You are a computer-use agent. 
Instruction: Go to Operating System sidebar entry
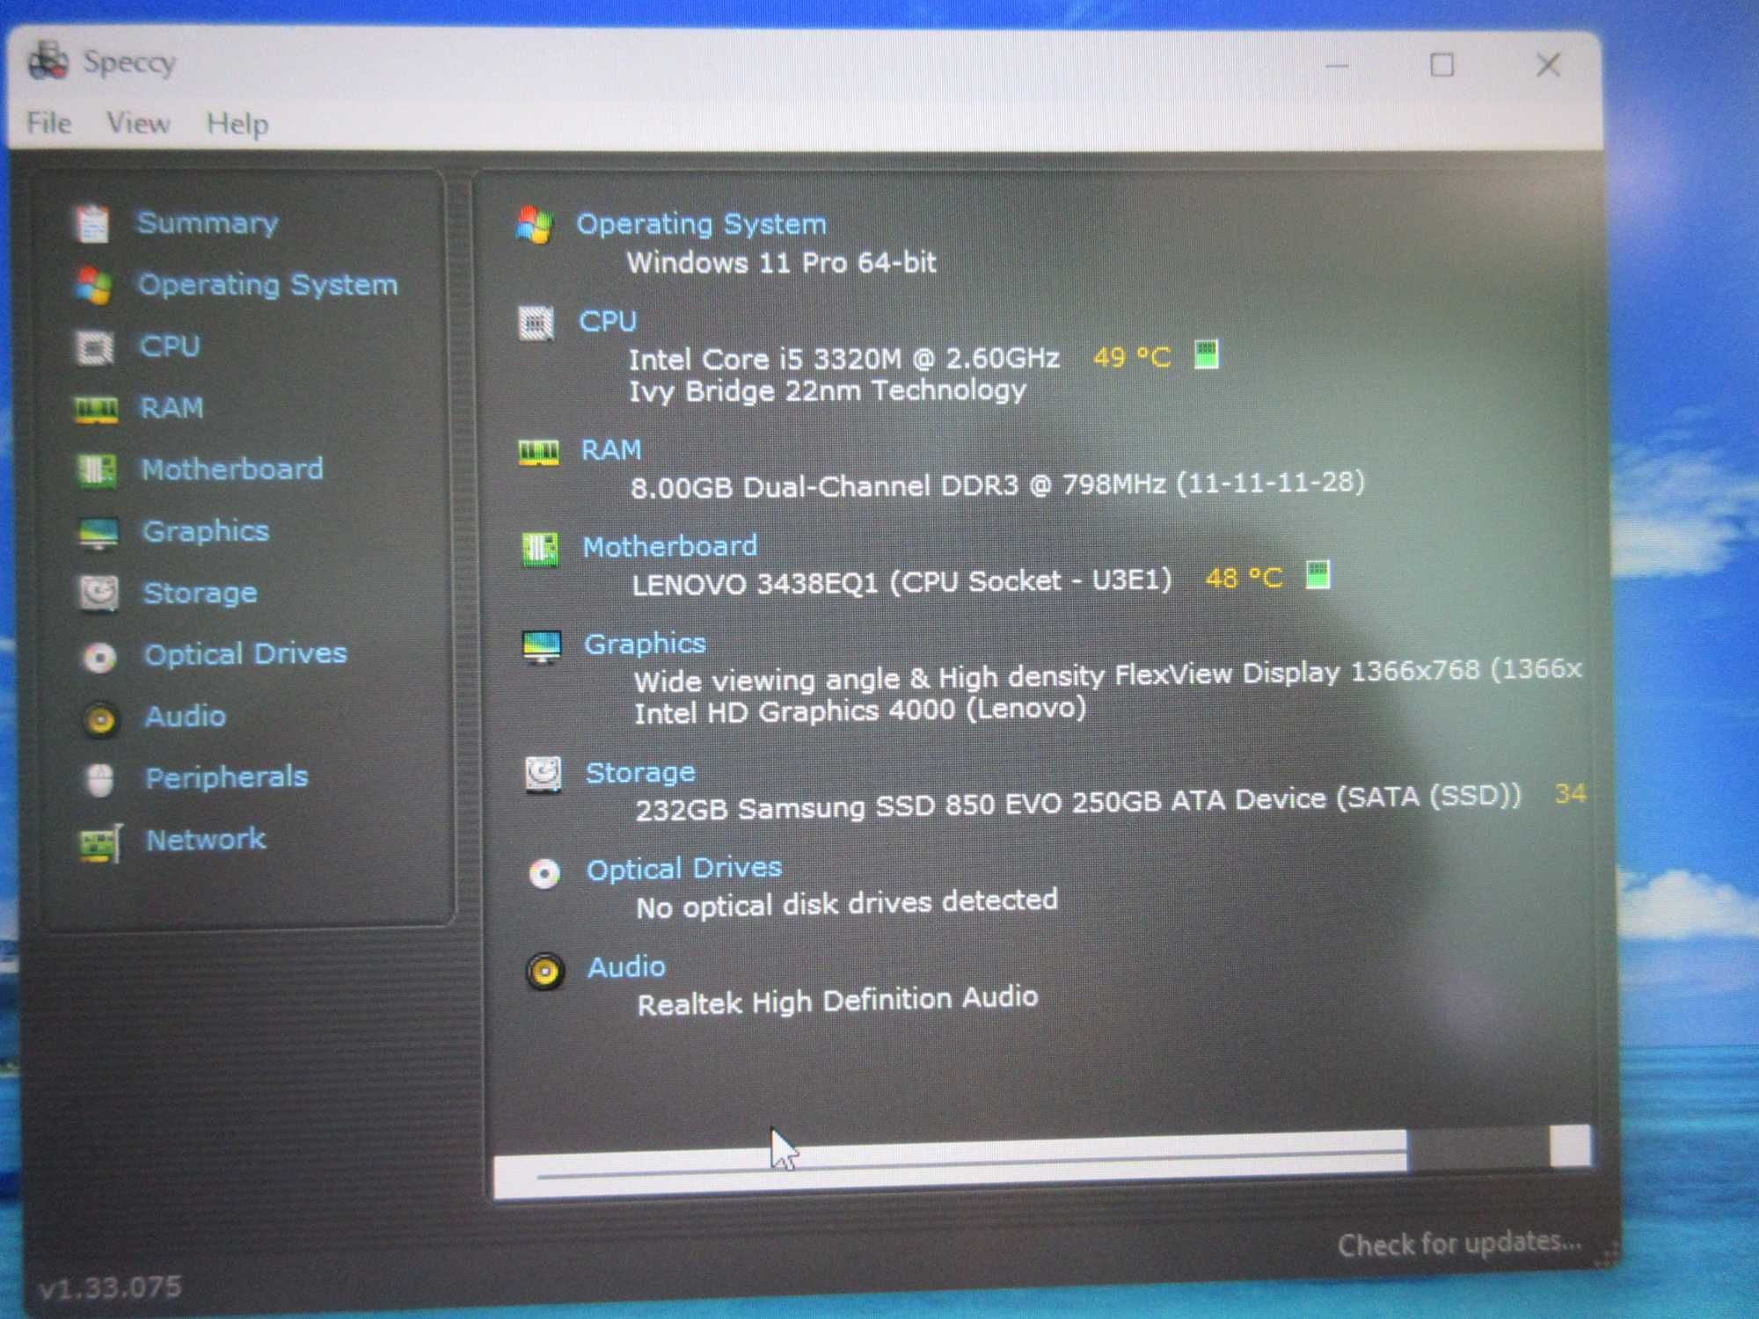[268, 285]
